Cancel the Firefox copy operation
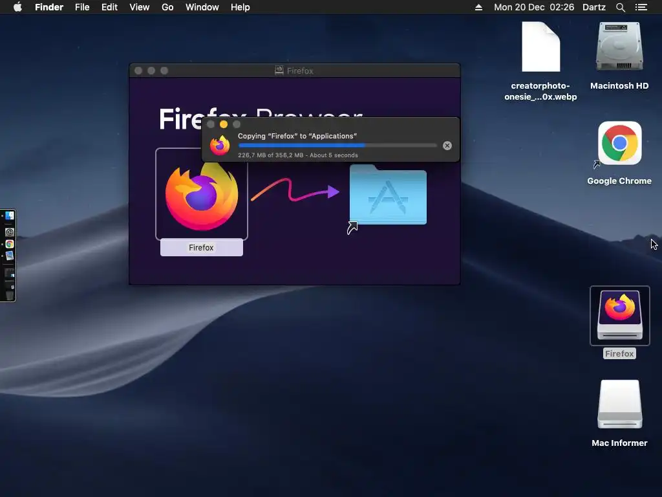This screenshot has width=662, height=497. 447,146
